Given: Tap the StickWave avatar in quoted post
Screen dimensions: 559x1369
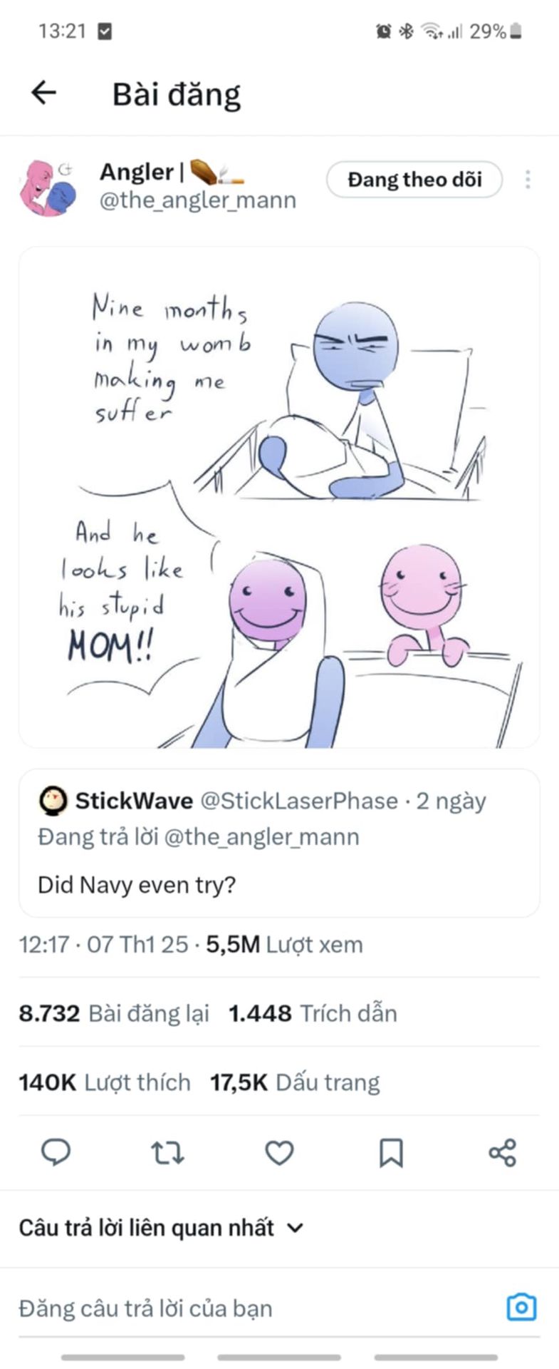Looking at the screenshot, I should click(x=53, y=801).
